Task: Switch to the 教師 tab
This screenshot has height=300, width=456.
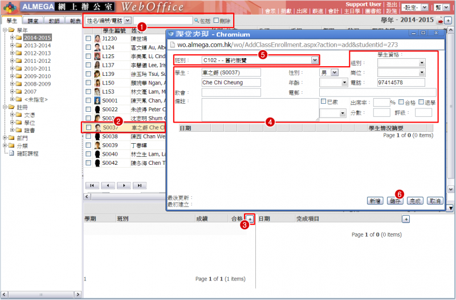Action: (x=54, y=21)
